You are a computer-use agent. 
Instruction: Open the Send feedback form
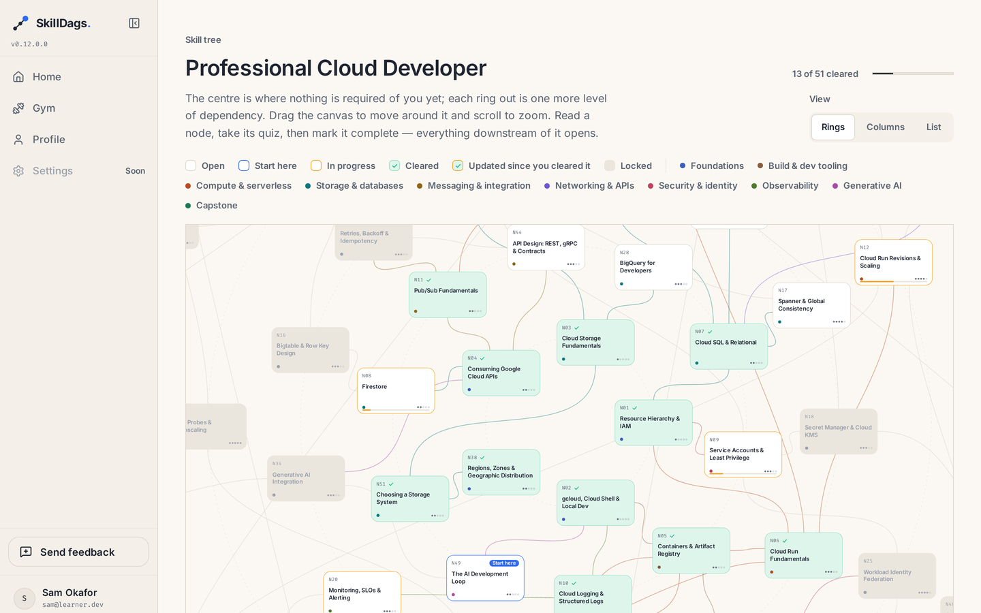(x=79, y=552)
